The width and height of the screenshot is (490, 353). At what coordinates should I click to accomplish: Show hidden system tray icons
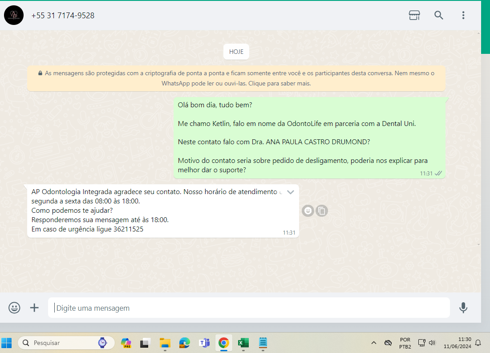click(x=374, y=343)
